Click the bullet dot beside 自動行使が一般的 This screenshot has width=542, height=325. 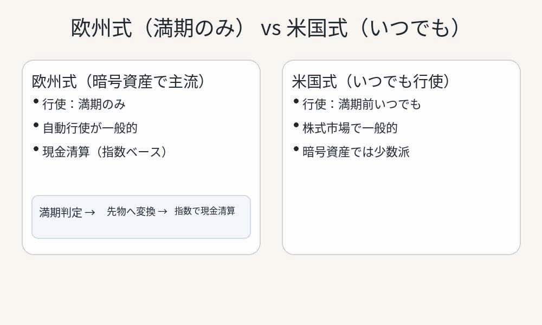36,125
